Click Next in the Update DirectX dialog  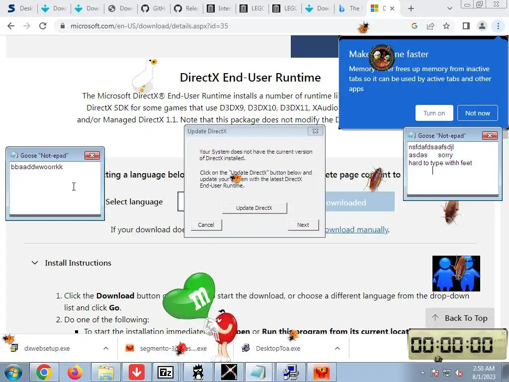point(303,225)
